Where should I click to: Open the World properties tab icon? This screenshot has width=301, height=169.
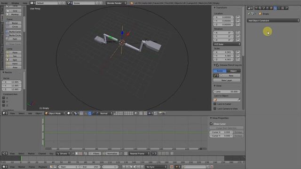click(268, 8)
